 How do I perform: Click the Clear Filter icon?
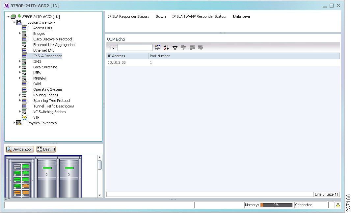point(183,47)
